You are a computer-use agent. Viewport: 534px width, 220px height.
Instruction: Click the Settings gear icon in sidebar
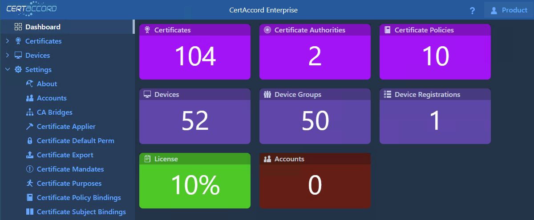pos(18,69)
